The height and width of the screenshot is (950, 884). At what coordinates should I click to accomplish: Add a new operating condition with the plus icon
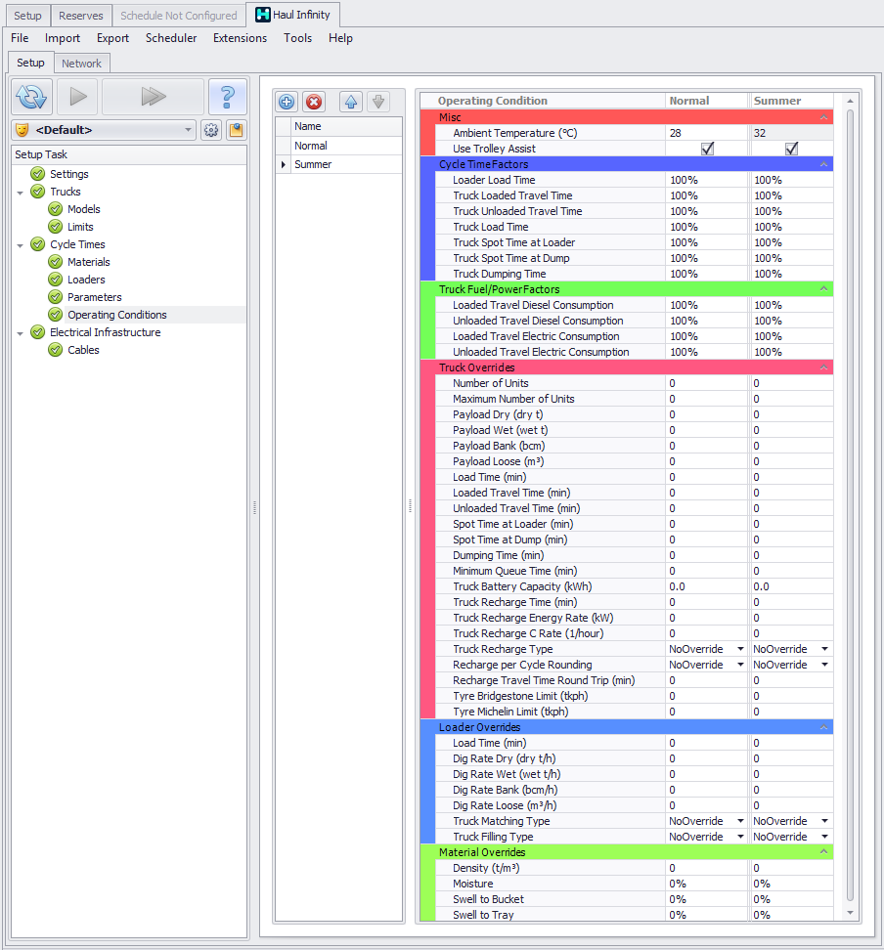[287, 102]
